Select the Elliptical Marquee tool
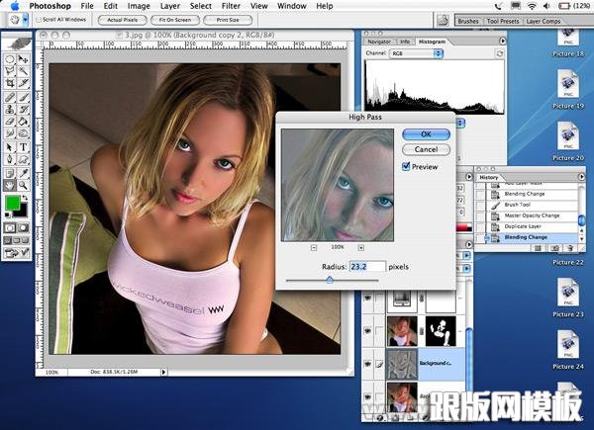The image size is (594, 430). 10,59
